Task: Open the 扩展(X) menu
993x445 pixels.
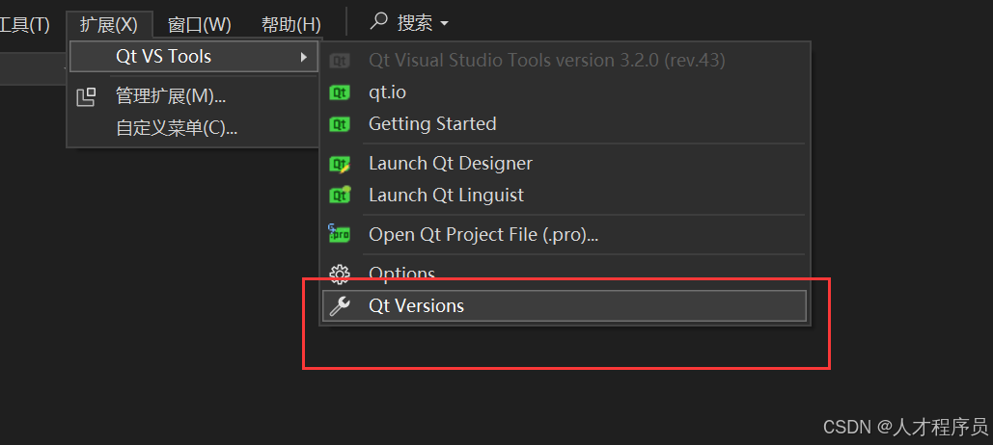Action: pos(109,23)
